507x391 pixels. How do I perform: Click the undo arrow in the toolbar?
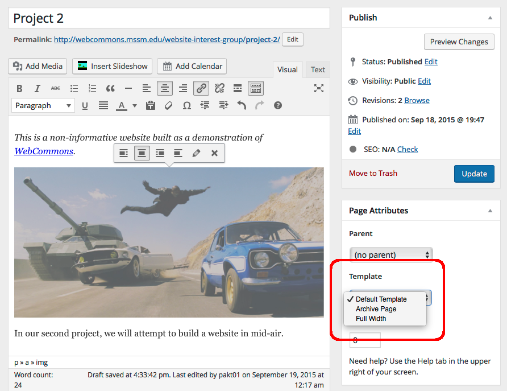[x=242, y=105]
